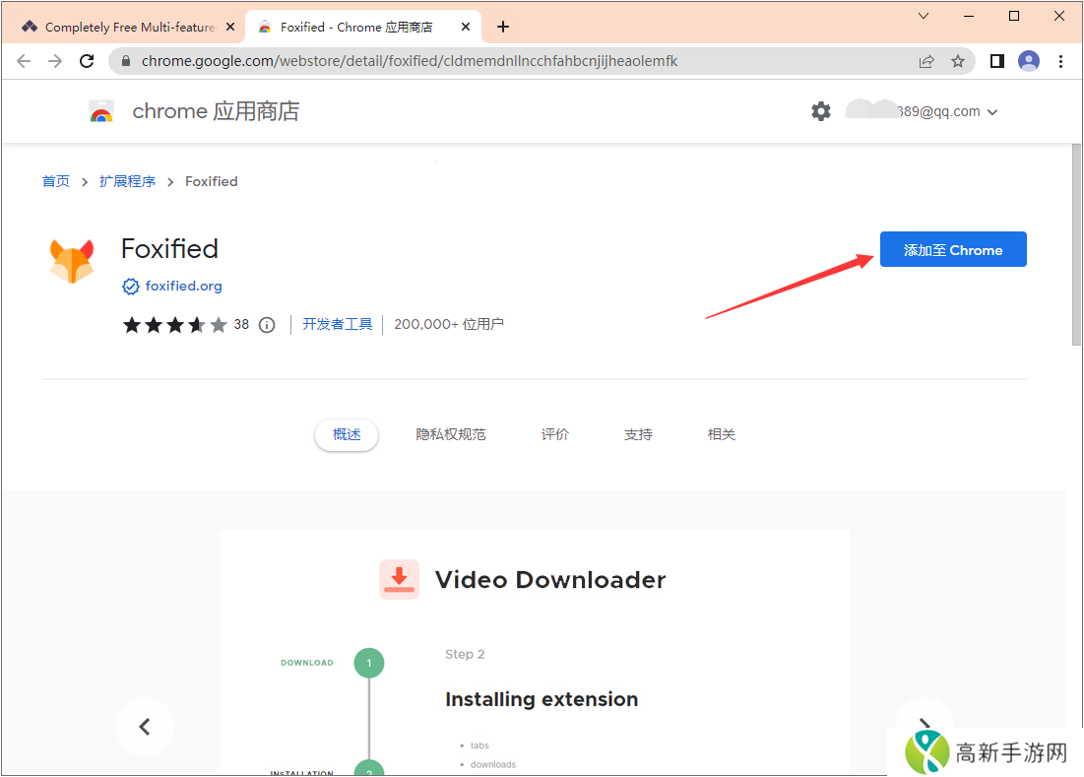Open the browser three-dot menu
The width and height of the screenshot is (1084, 777).
click(x=1060, y=60)
